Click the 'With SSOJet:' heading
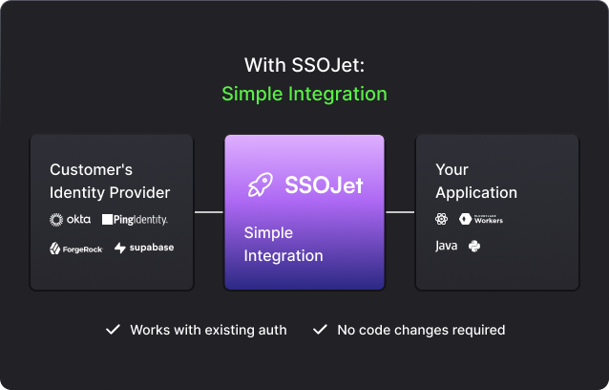609x390 pixels. click(x=304, y=65)
